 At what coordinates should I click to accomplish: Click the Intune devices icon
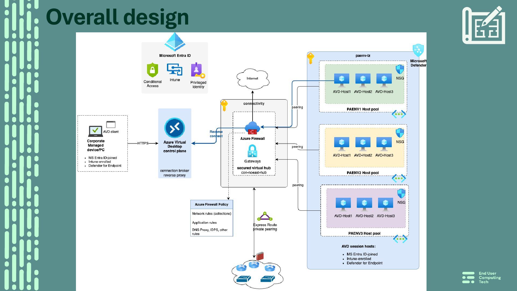click(x=174, y=70)
